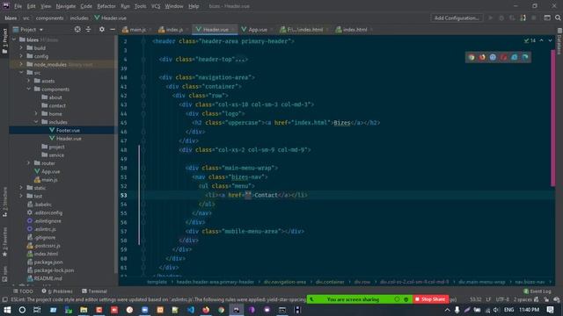Collapse the src folder
563x316 pixels.
(x=21, y=72)
